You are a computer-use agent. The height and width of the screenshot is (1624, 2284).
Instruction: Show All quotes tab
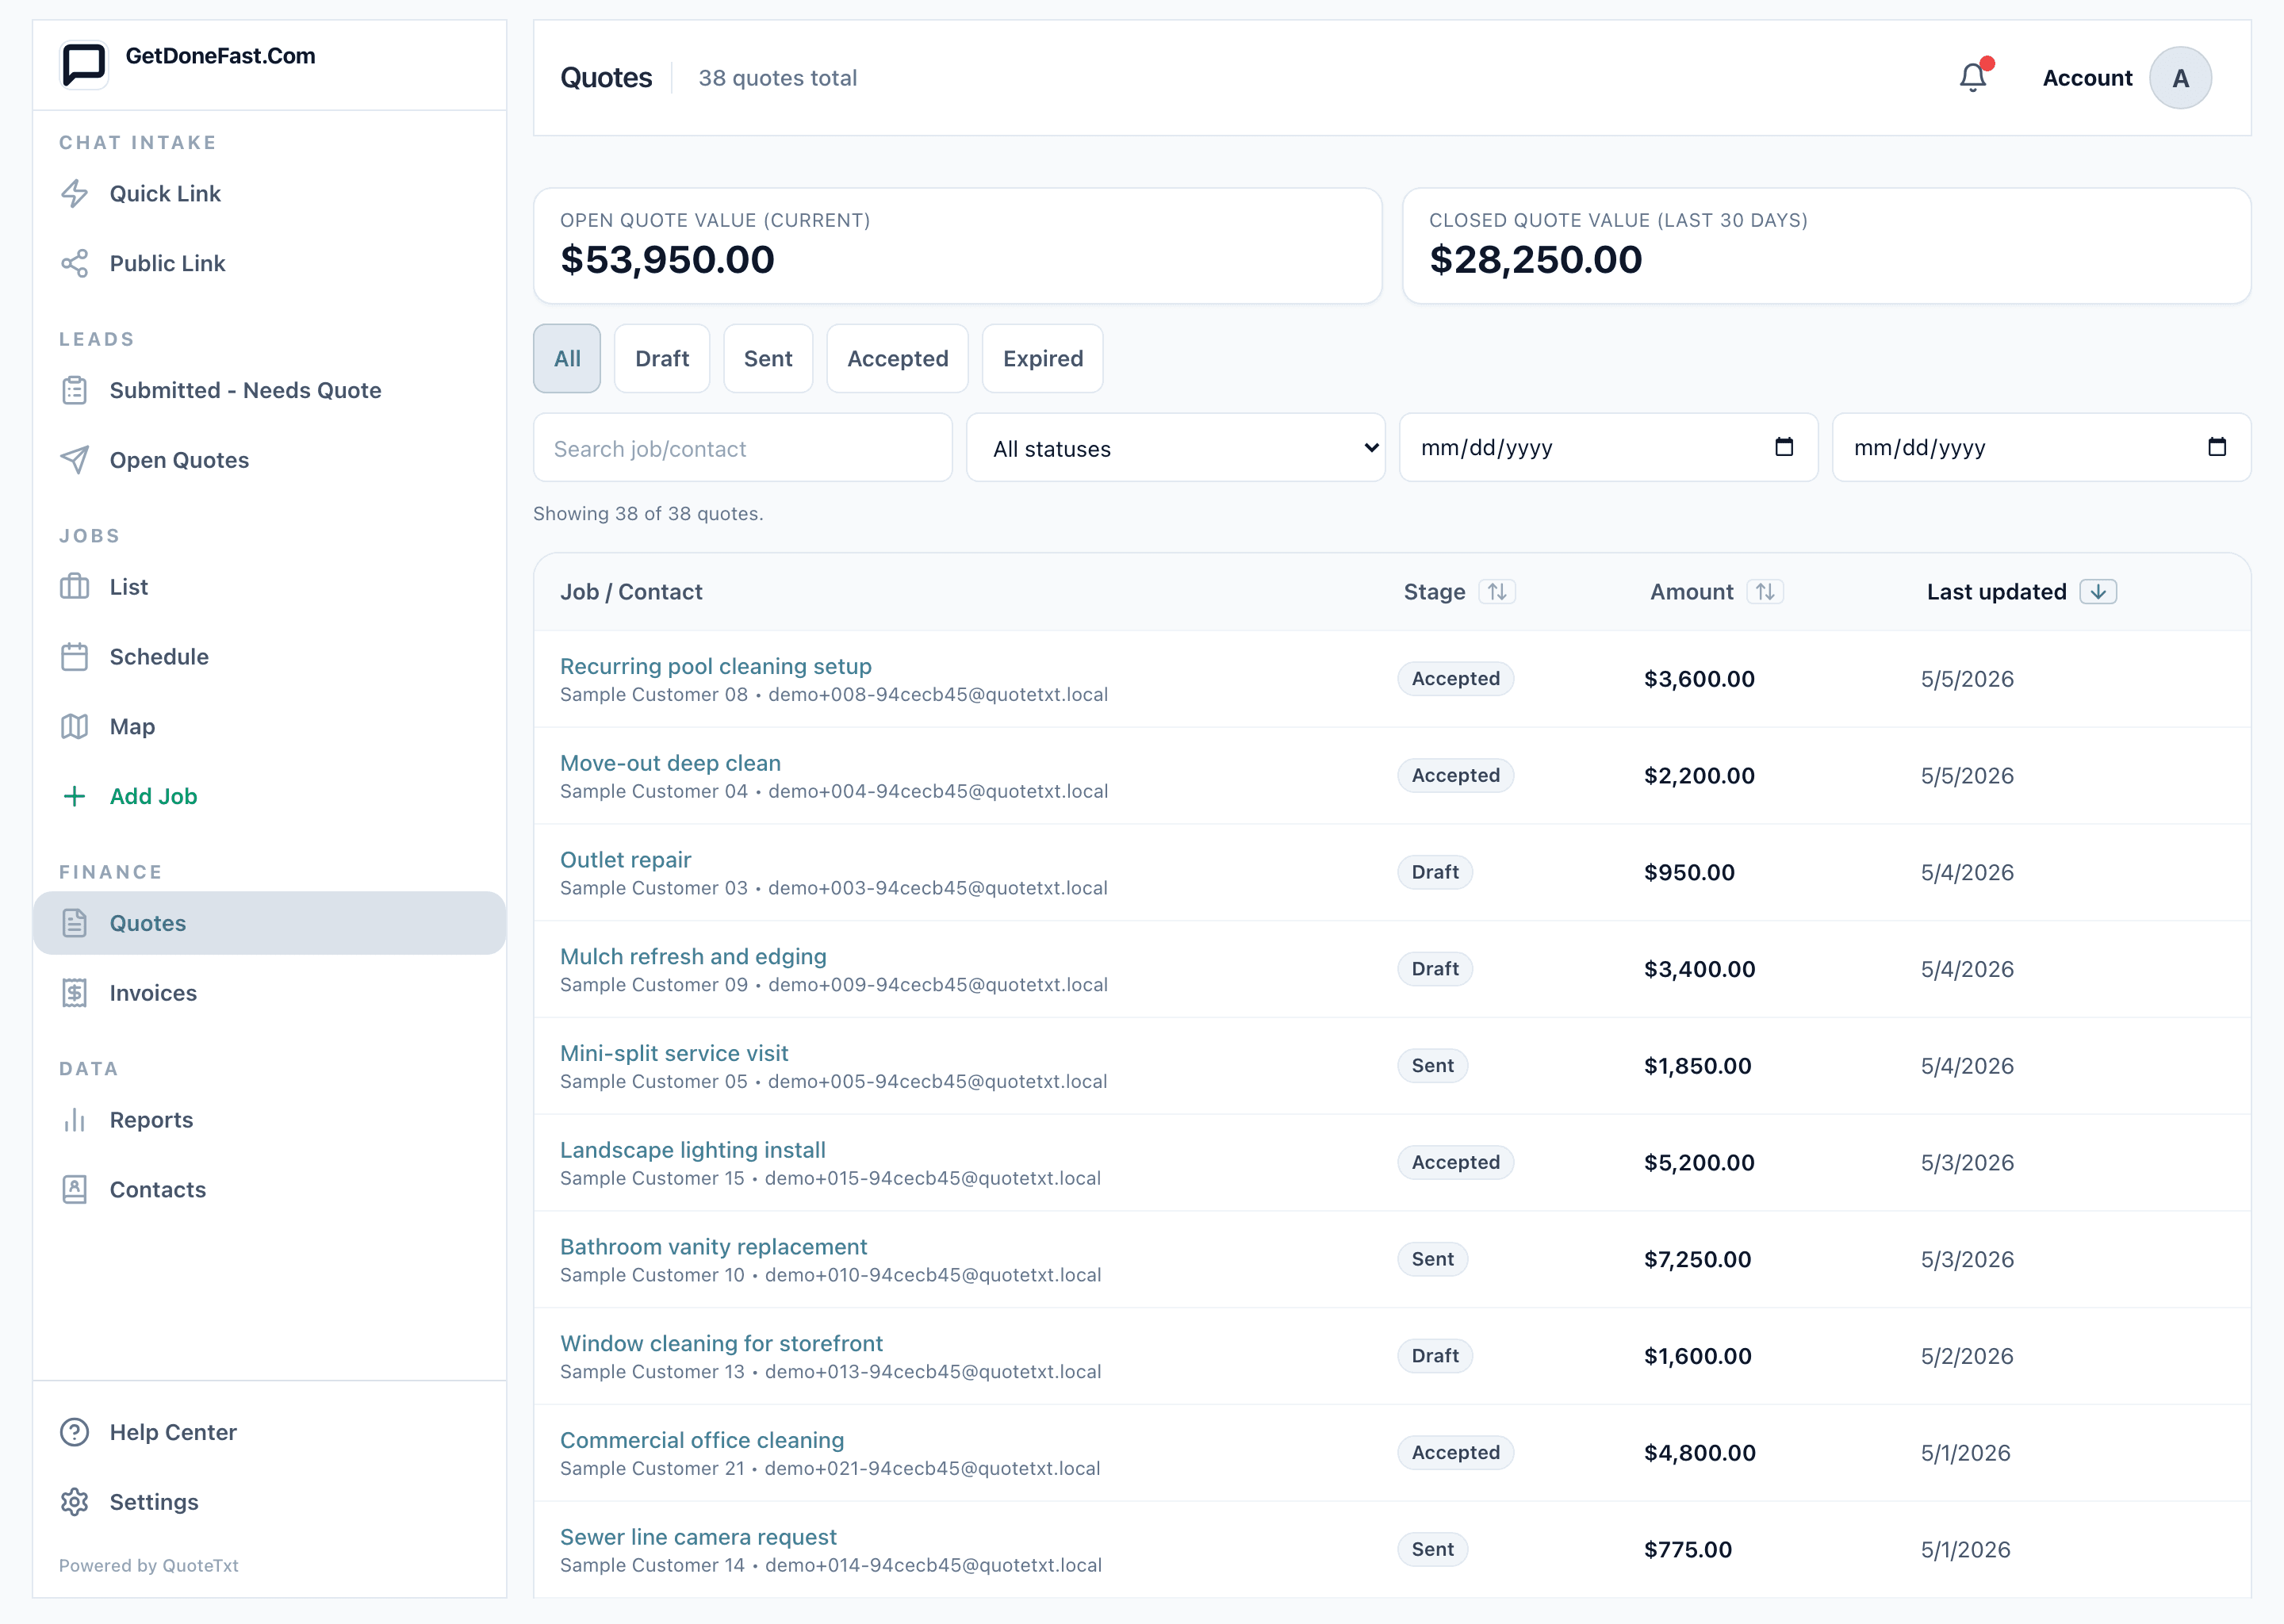point(567,358)
